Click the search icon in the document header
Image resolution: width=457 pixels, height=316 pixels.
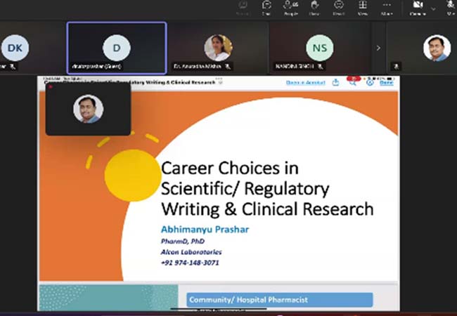click(353, 83)
